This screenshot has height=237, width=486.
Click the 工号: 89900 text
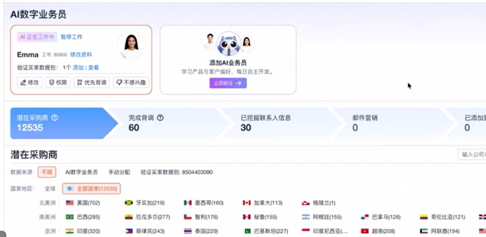54,55
